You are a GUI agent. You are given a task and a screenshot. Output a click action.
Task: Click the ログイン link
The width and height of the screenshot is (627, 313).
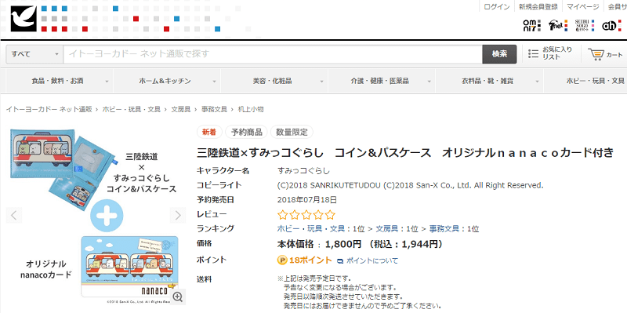(x=497, y=7)
